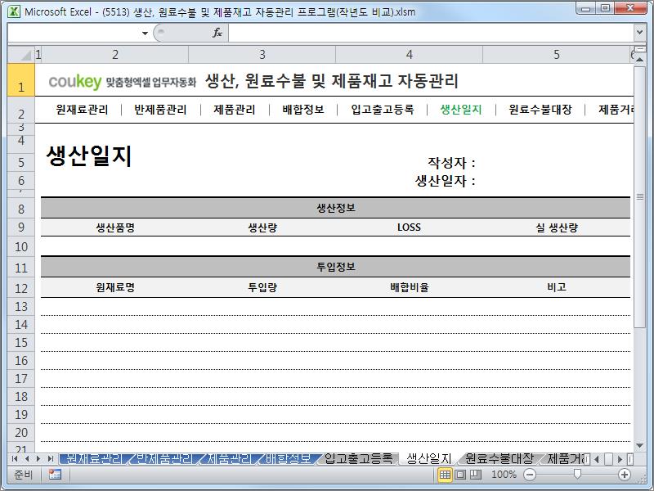Select column header 4
Viewport: 654px width, 491px height.
coord(410,54)
